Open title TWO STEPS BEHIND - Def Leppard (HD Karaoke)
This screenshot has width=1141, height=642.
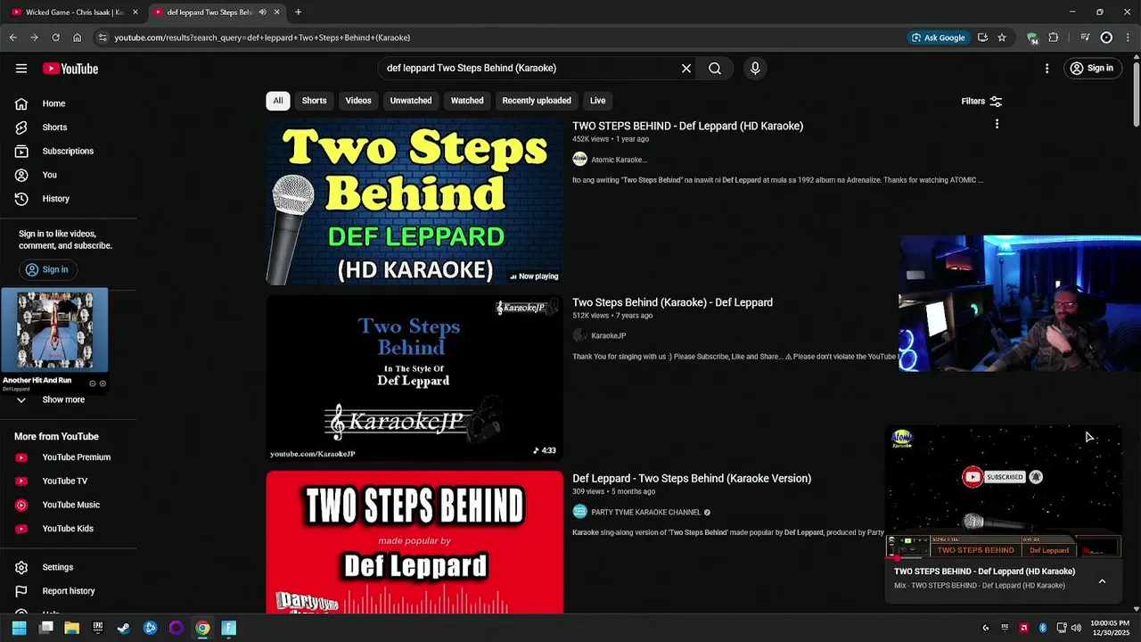pos(687,126)
